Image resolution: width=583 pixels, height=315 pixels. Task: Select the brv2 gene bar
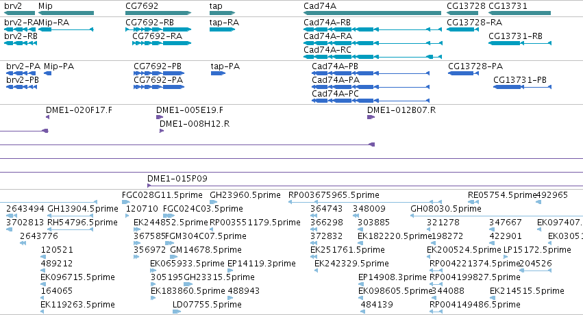19,13
